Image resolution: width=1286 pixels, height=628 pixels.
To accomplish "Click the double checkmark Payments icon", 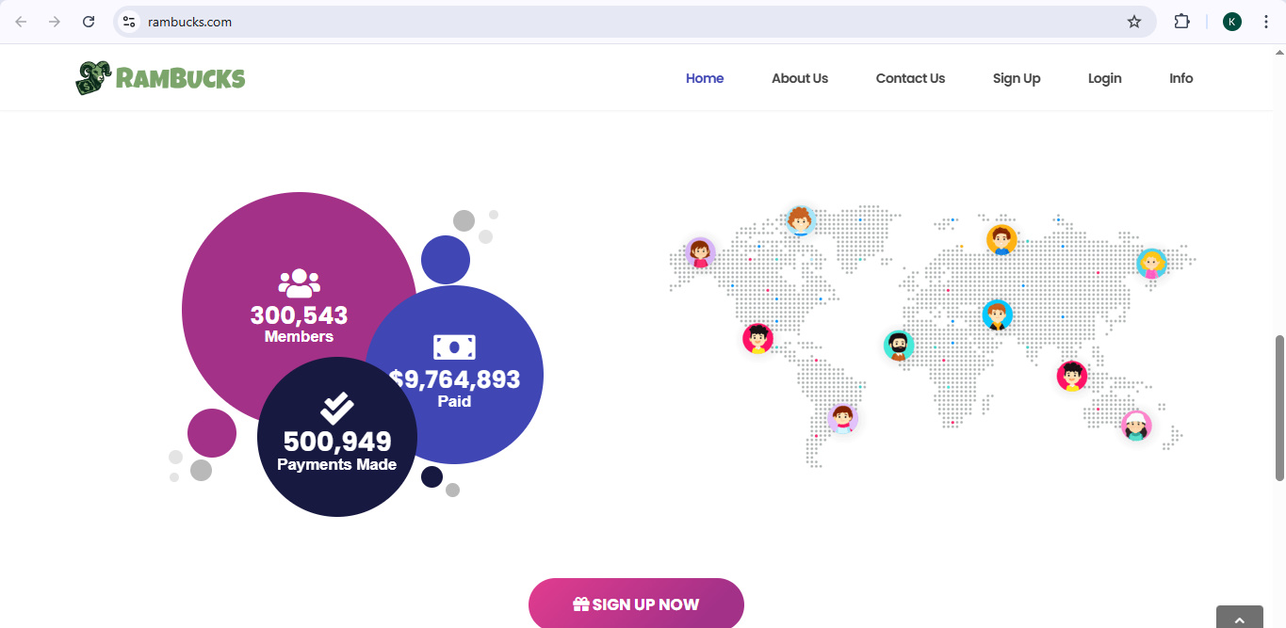I will (336, 408).
